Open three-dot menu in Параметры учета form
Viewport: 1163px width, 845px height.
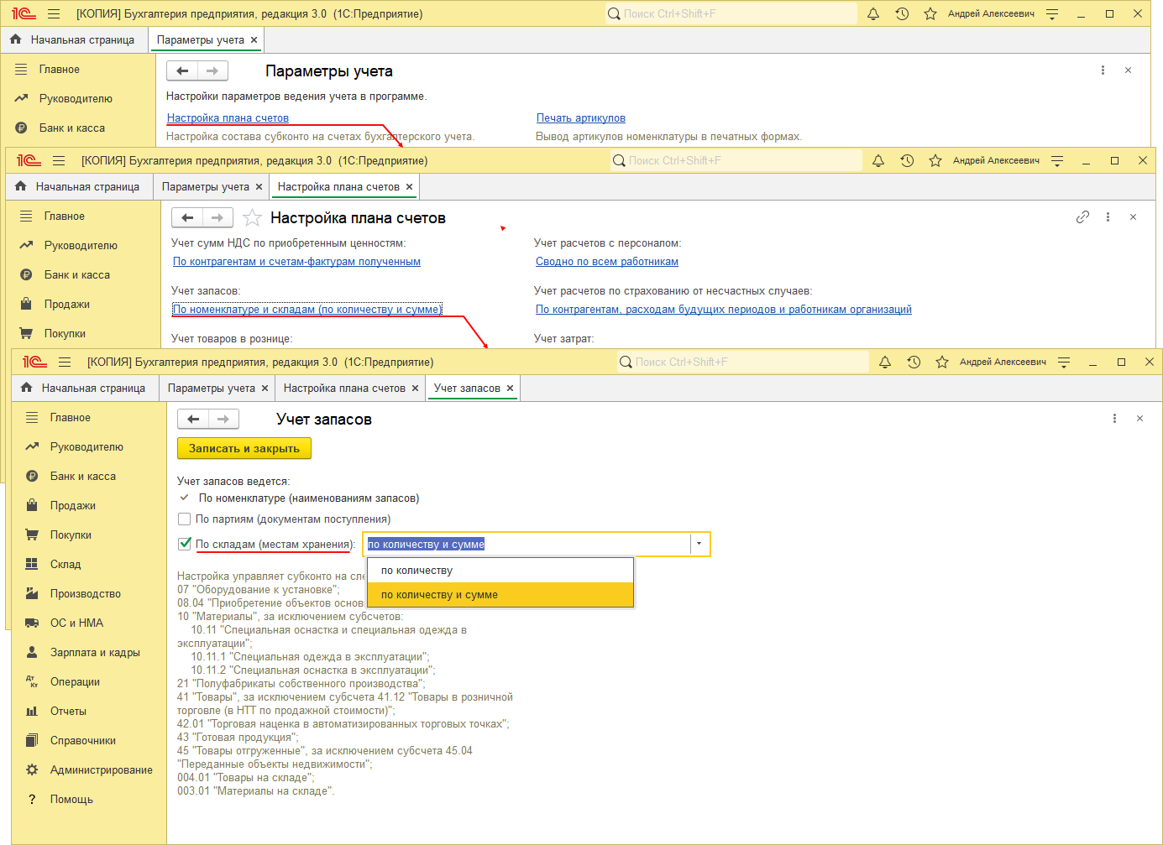[x=1103, y=70]
